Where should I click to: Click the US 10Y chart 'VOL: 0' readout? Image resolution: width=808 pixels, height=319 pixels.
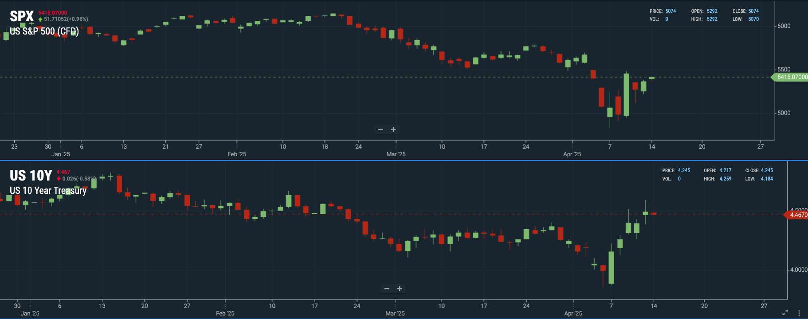(x=671, y=179)
